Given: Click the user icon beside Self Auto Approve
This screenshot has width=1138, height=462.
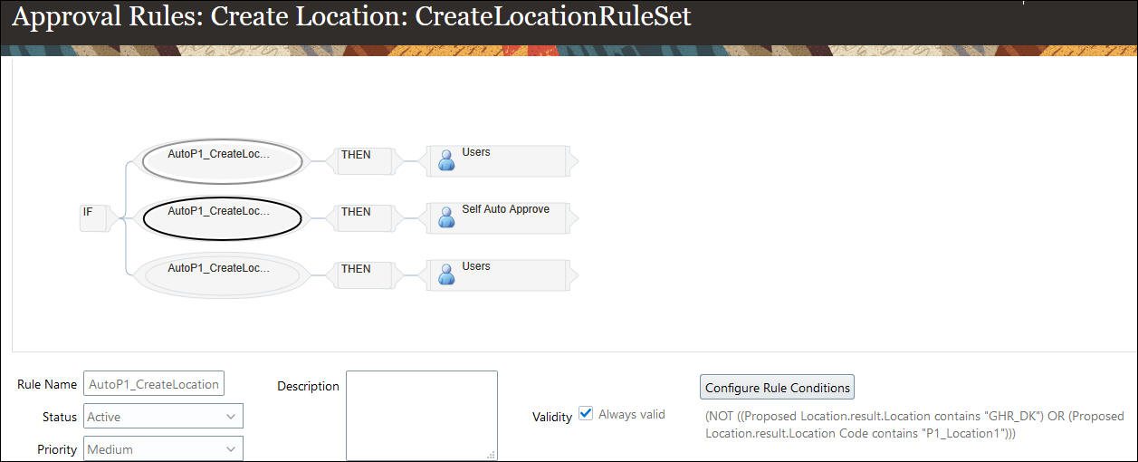Looking at the screenshot, I should (x=446, y=217).
